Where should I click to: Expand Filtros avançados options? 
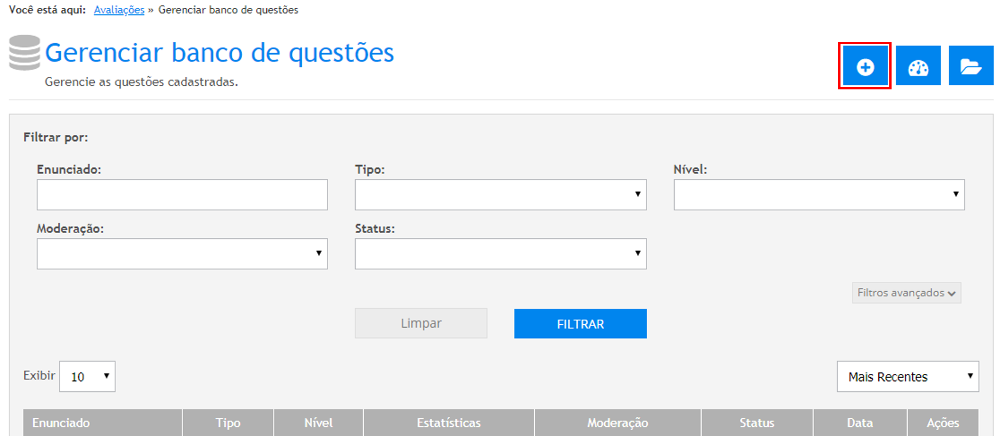click(906, 293)
